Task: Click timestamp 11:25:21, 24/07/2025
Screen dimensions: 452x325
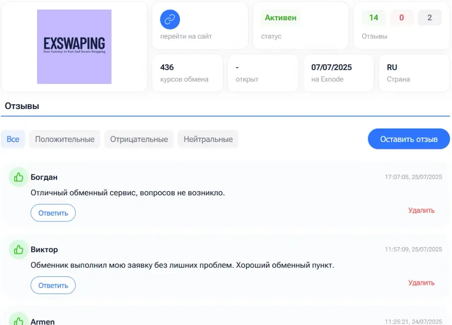Action: tap(413, 321)
